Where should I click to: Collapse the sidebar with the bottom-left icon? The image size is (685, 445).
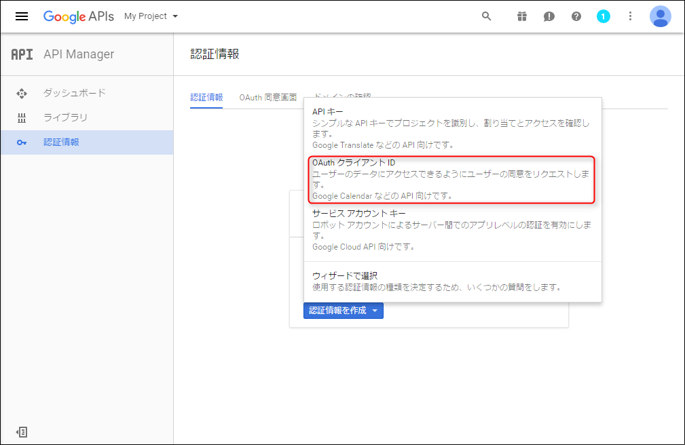22,432
